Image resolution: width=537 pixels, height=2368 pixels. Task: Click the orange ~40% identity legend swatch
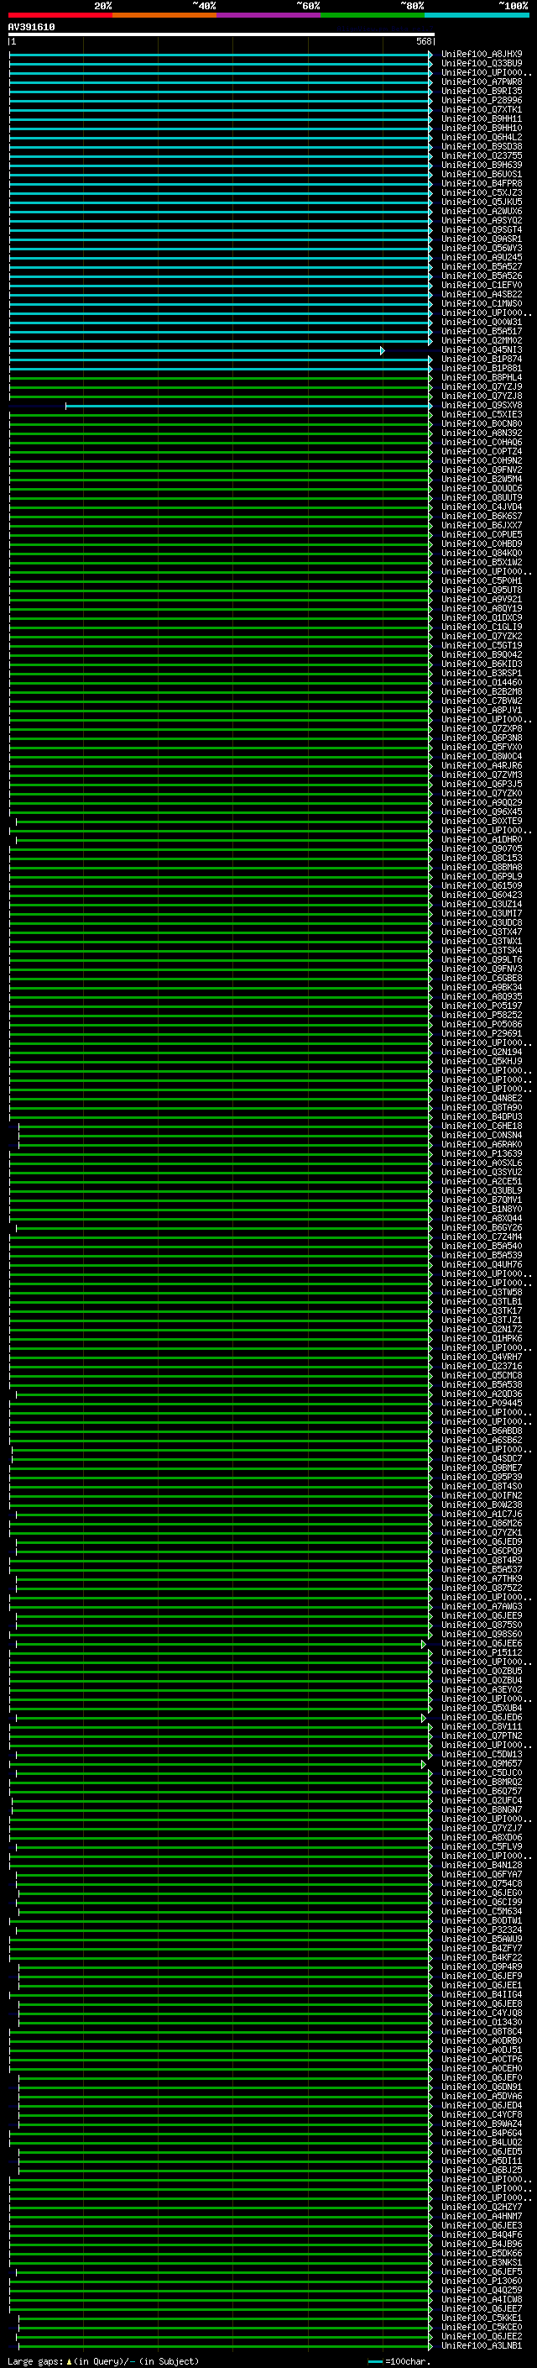click(x=164, y=15)
